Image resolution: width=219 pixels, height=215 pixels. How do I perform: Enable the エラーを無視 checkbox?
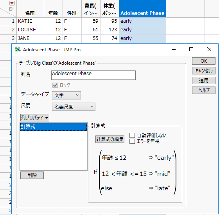click(x=132, y=141)
